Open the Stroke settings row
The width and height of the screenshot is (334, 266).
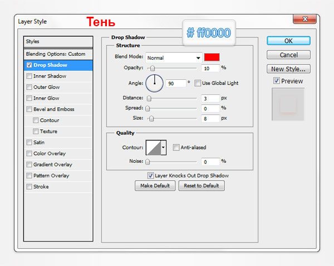click(58, 187)
